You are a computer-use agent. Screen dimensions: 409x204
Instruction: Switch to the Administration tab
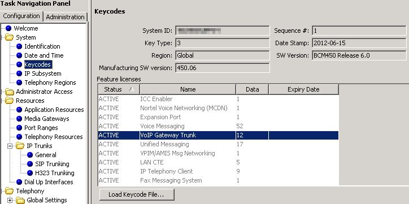(x=65, y=17)
